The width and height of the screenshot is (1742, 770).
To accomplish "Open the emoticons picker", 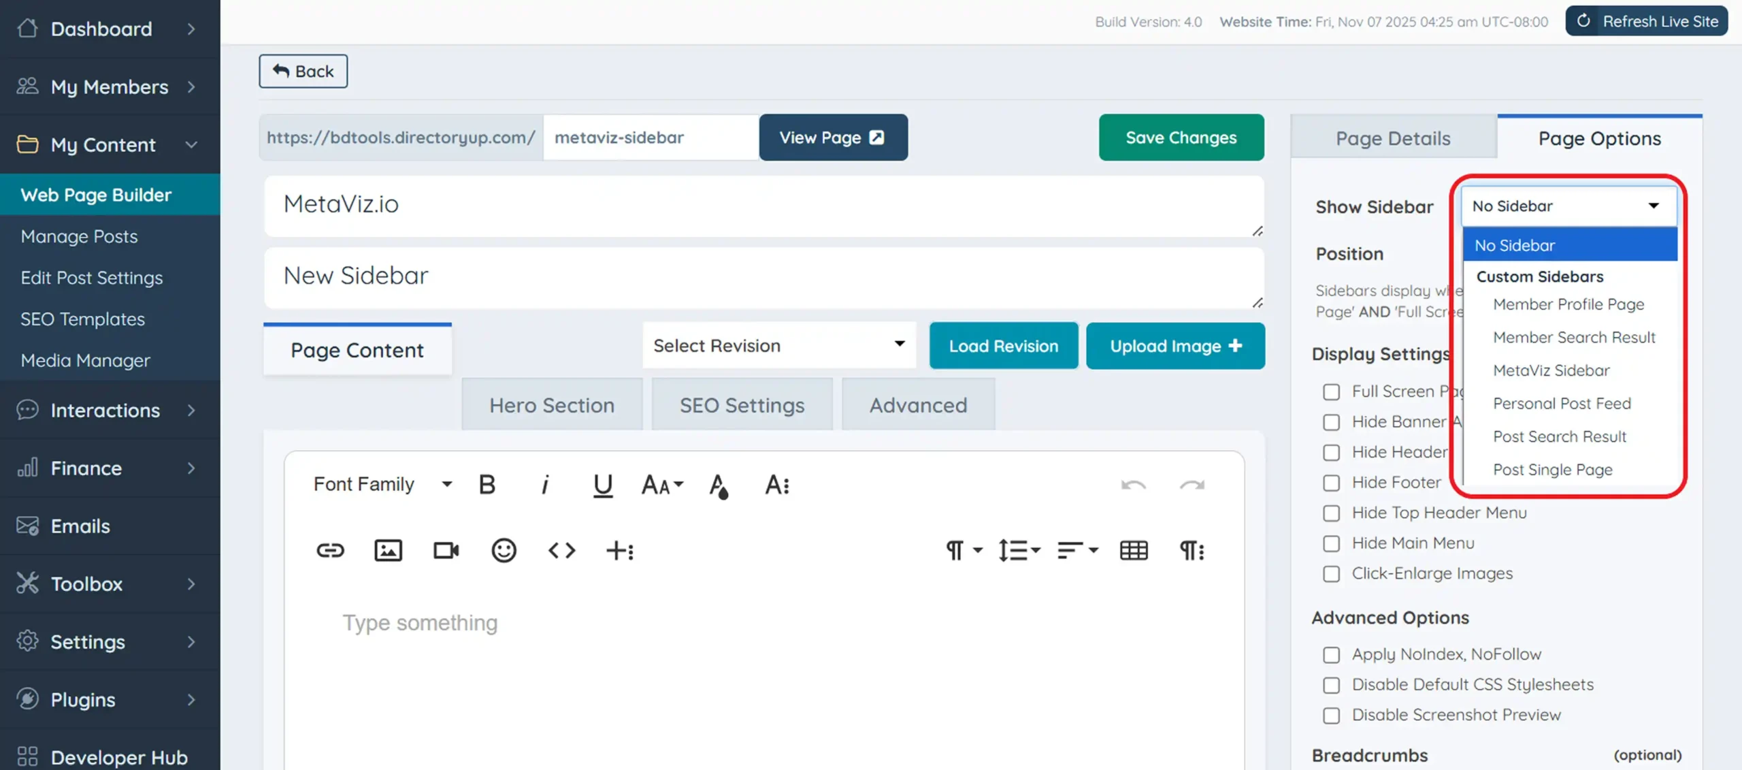I will pos(504,550).
